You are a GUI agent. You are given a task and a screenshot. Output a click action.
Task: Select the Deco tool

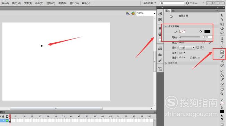pos(222,65)
